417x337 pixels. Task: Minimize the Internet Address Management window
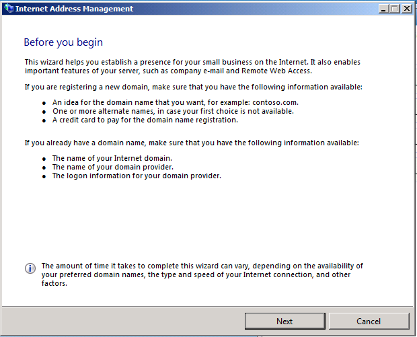(383, 9)
